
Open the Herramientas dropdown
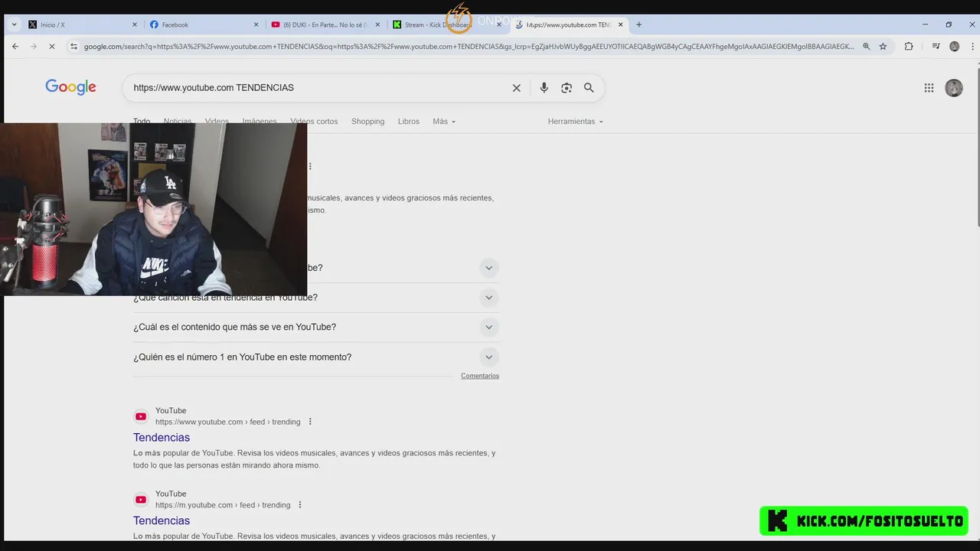pos(576,122)
